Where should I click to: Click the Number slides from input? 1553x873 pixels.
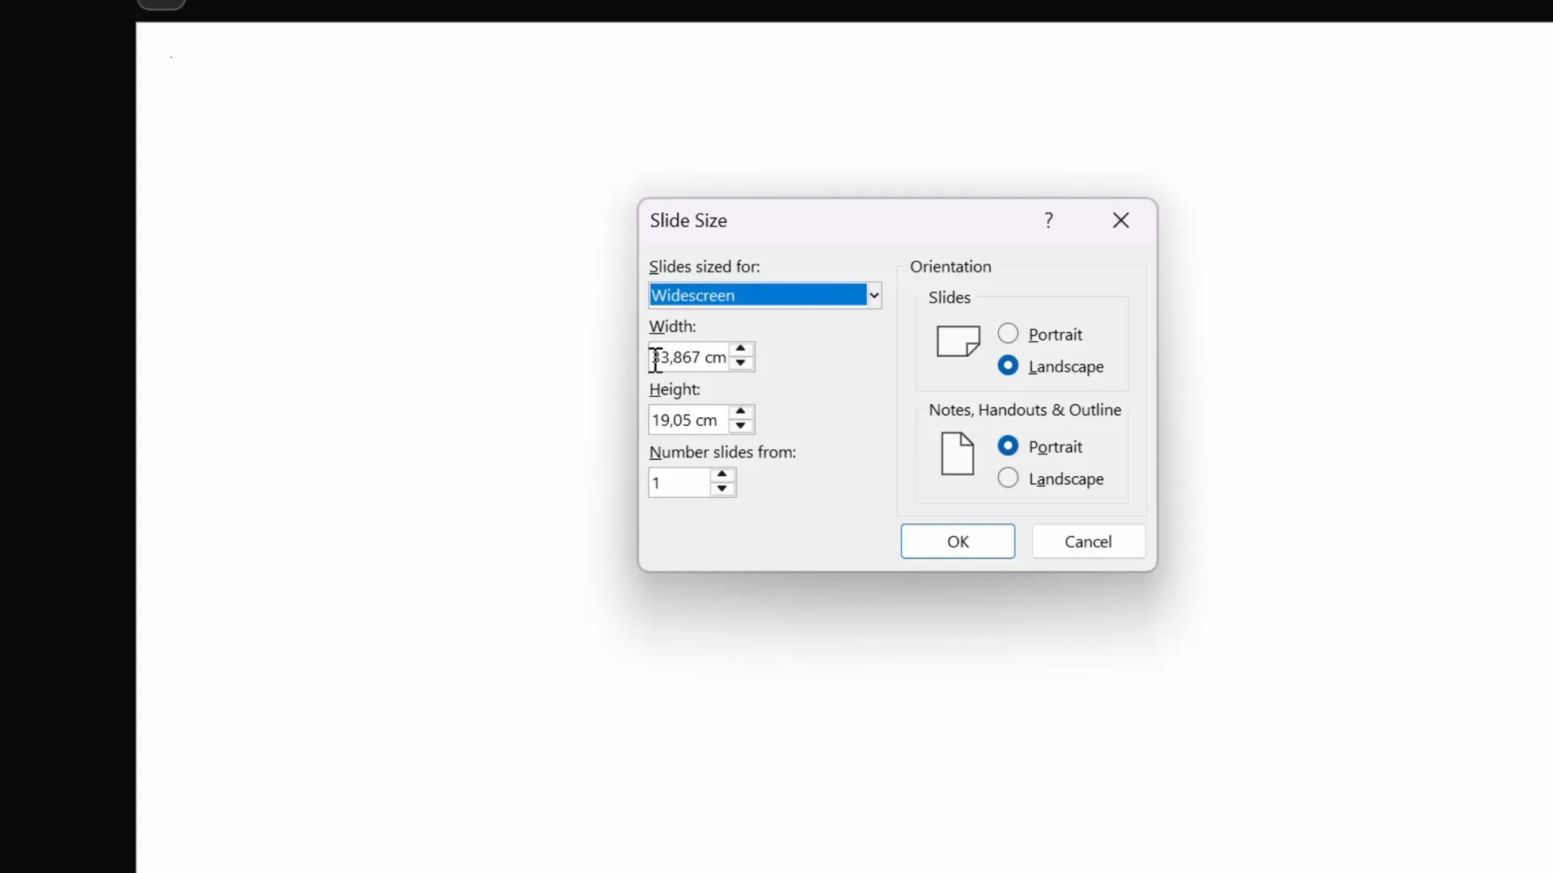[x=678, y=482]
